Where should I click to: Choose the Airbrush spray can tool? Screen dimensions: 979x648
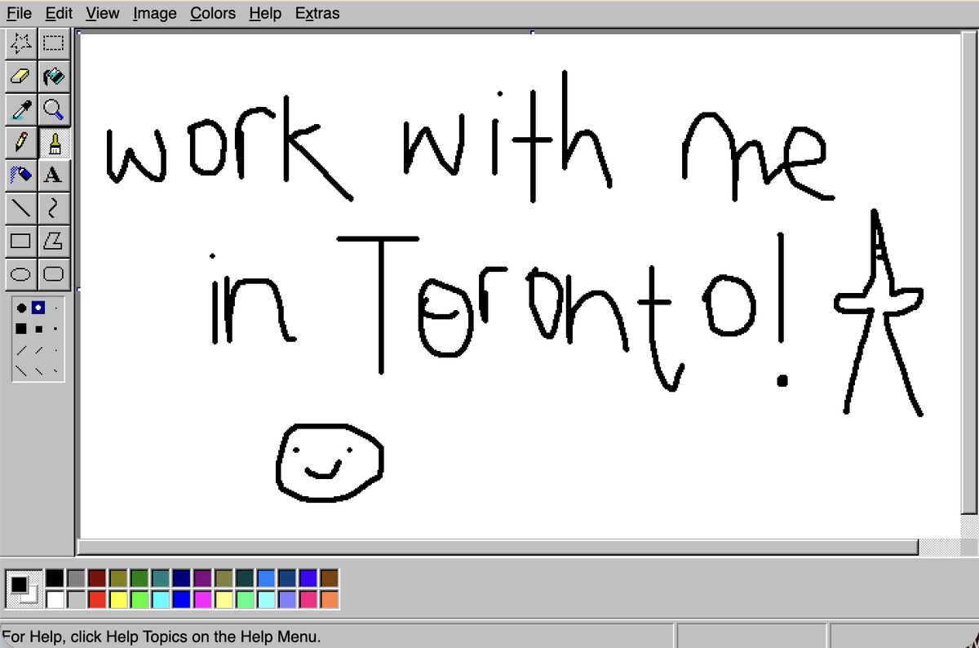click(x=21, y=174)
